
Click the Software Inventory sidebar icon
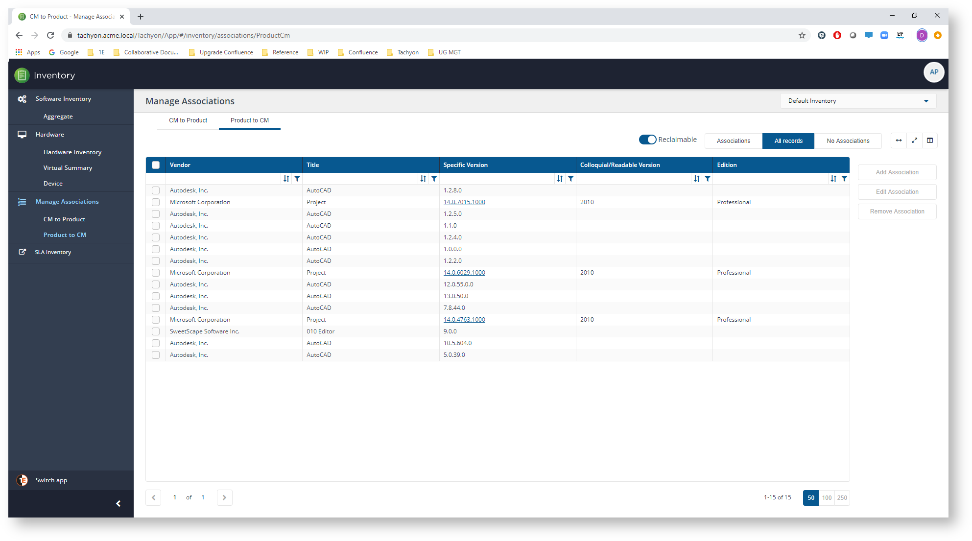[x=22, y=98]
